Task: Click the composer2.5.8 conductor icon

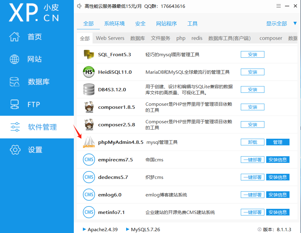Action: click(x=89, y=125)
